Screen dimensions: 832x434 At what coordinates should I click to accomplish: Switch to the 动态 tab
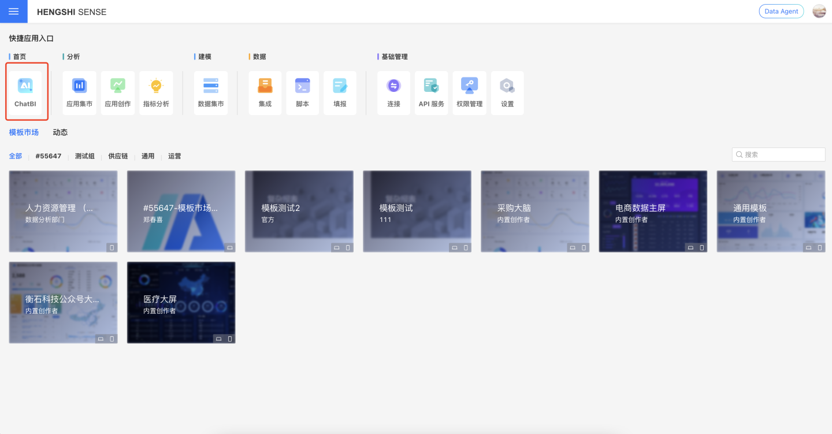click(60, 132)
